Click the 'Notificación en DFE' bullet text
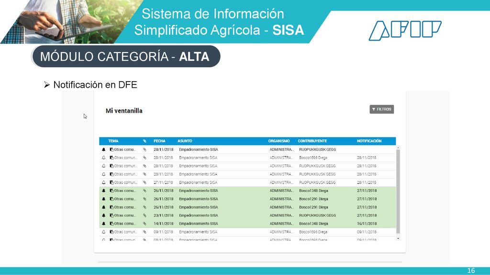Image resolution: width=490 pixels, height=275 pixels. (95, 85)
